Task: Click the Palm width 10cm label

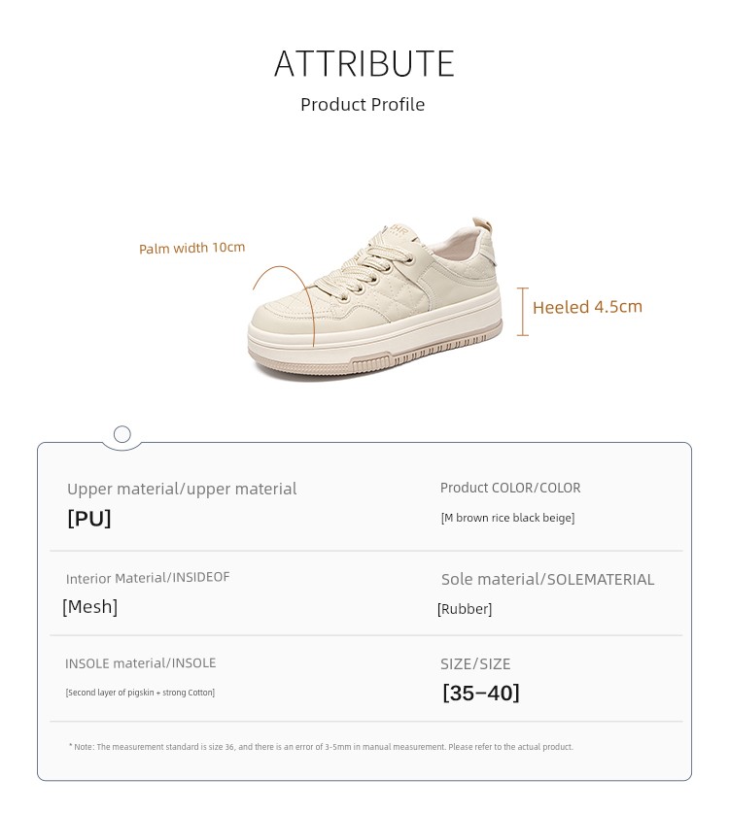Action: point(191,249)
